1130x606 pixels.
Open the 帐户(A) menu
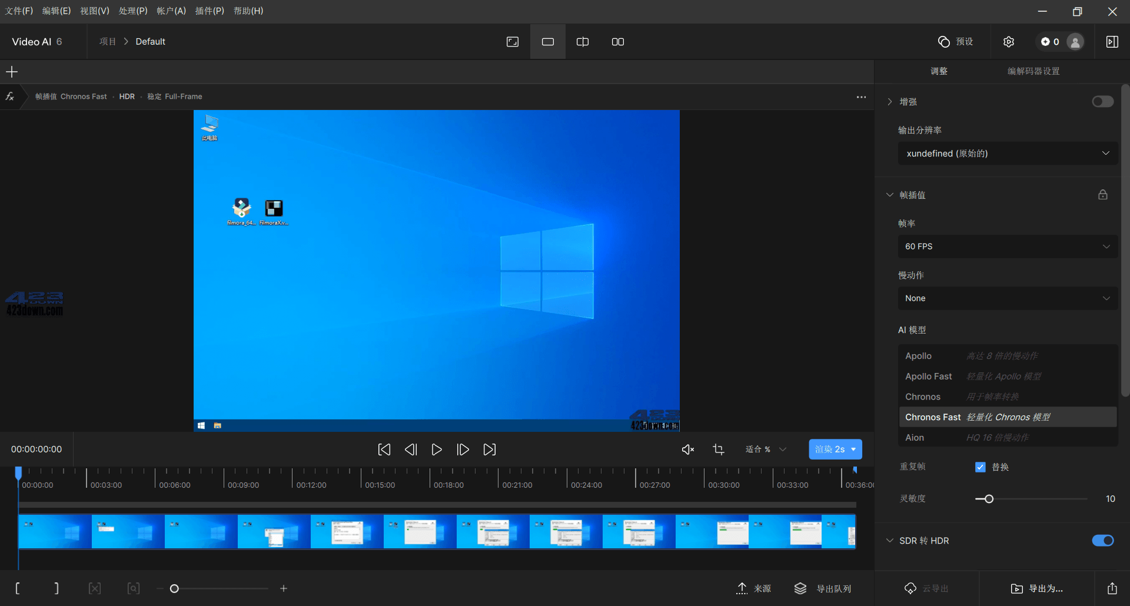point(171,11)
